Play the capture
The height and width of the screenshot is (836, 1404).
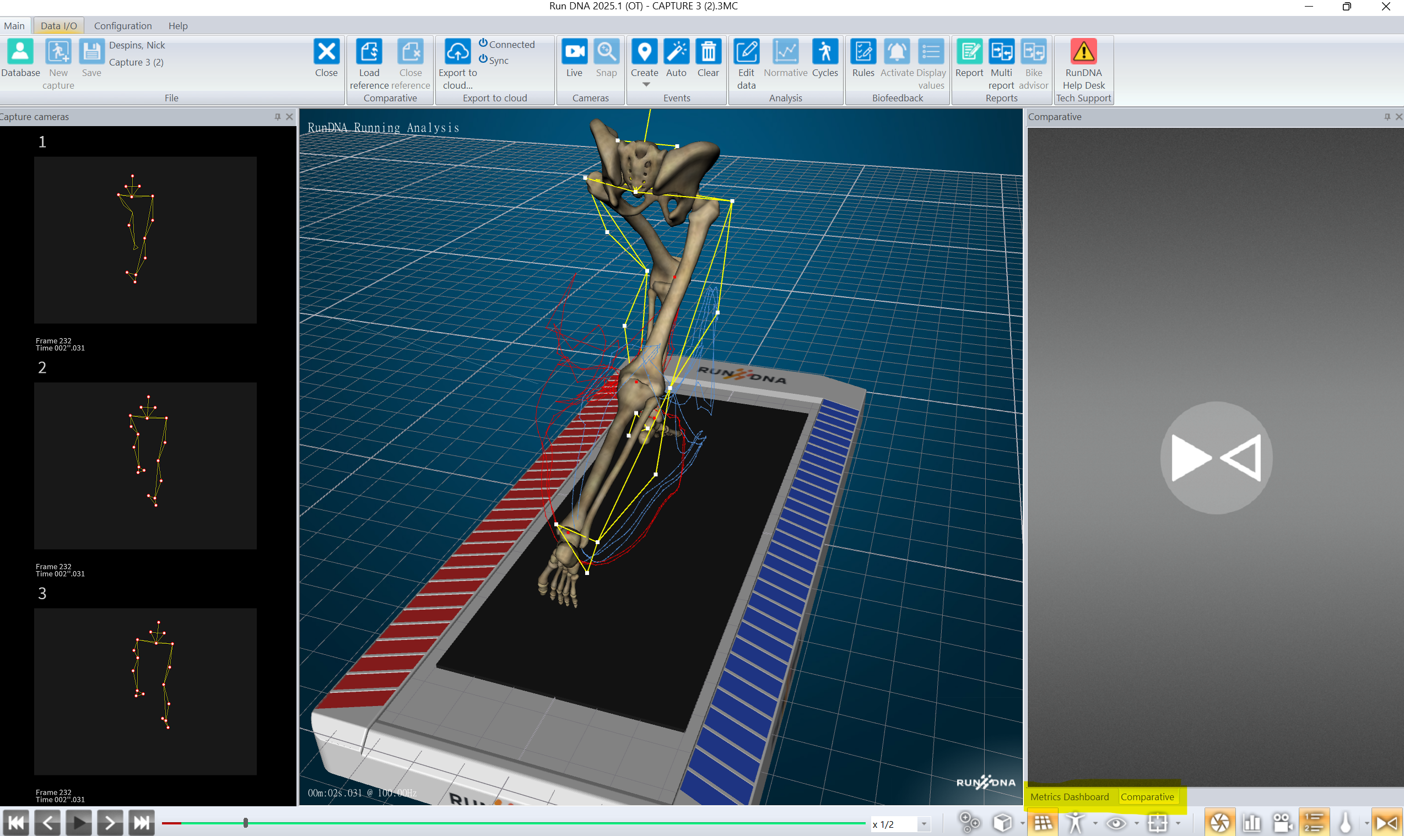79,823
